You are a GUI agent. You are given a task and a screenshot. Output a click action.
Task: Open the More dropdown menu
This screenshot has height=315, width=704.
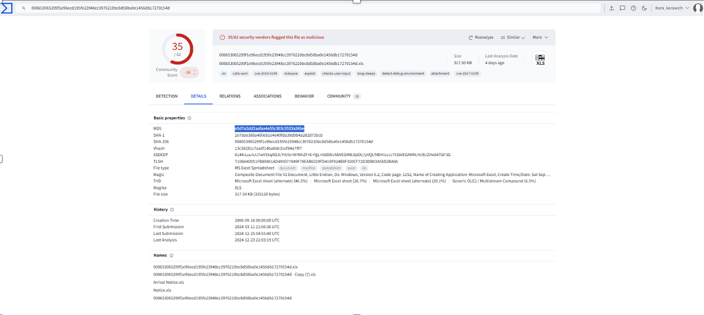coord(540,37)
